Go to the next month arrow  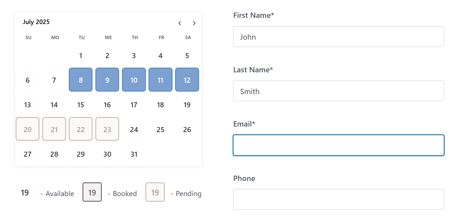[194, 23]
